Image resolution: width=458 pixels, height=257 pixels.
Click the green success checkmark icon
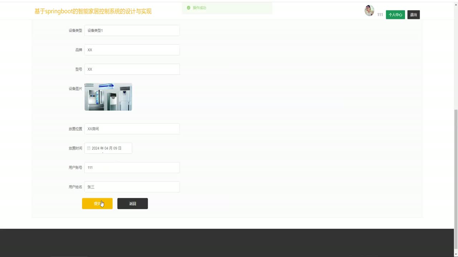[x=189, y=8]
